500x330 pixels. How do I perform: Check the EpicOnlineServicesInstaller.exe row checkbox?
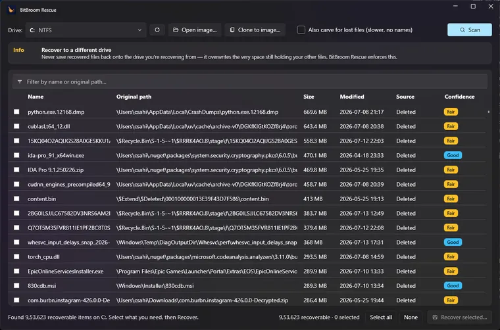point(16,271)
